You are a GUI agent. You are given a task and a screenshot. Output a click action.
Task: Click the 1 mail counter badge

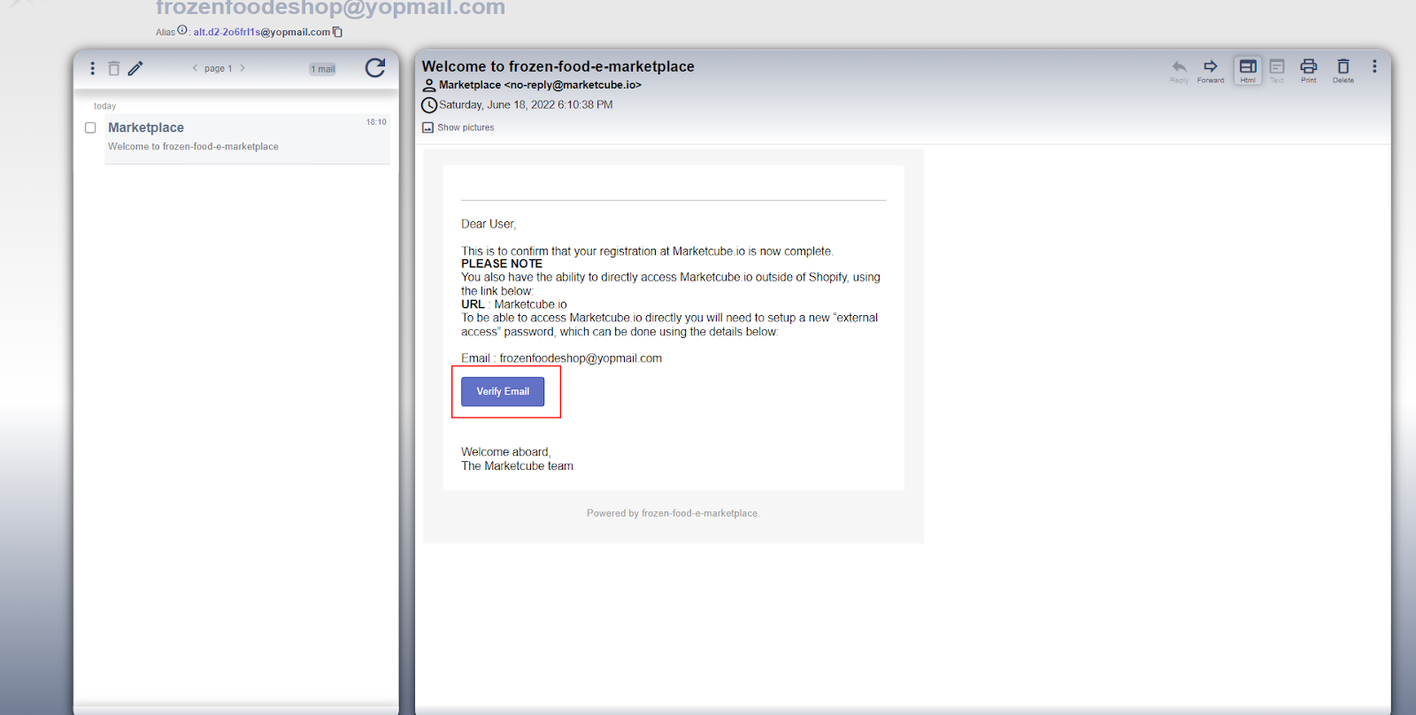(x=323, y=69)
